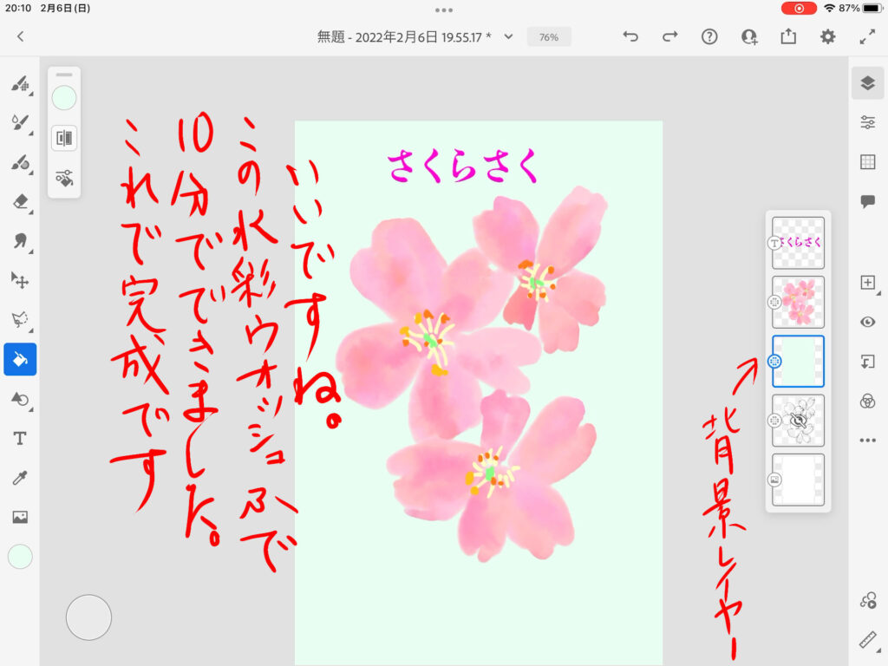Toggle full screen mode arrows
888x666 pixels.
coord(867,36)
